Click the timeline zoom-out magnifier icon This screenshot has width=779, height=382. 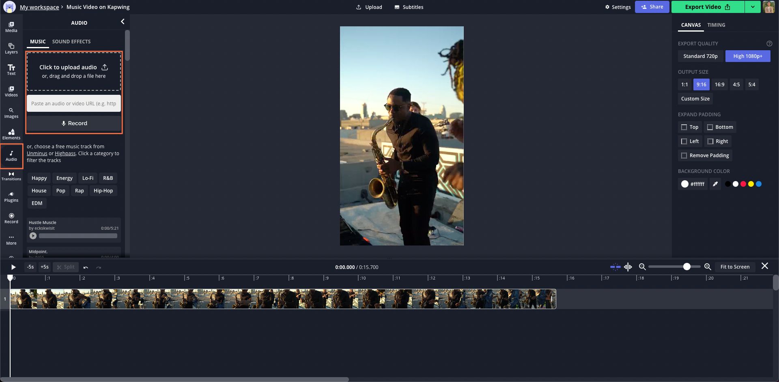[642, 267]
